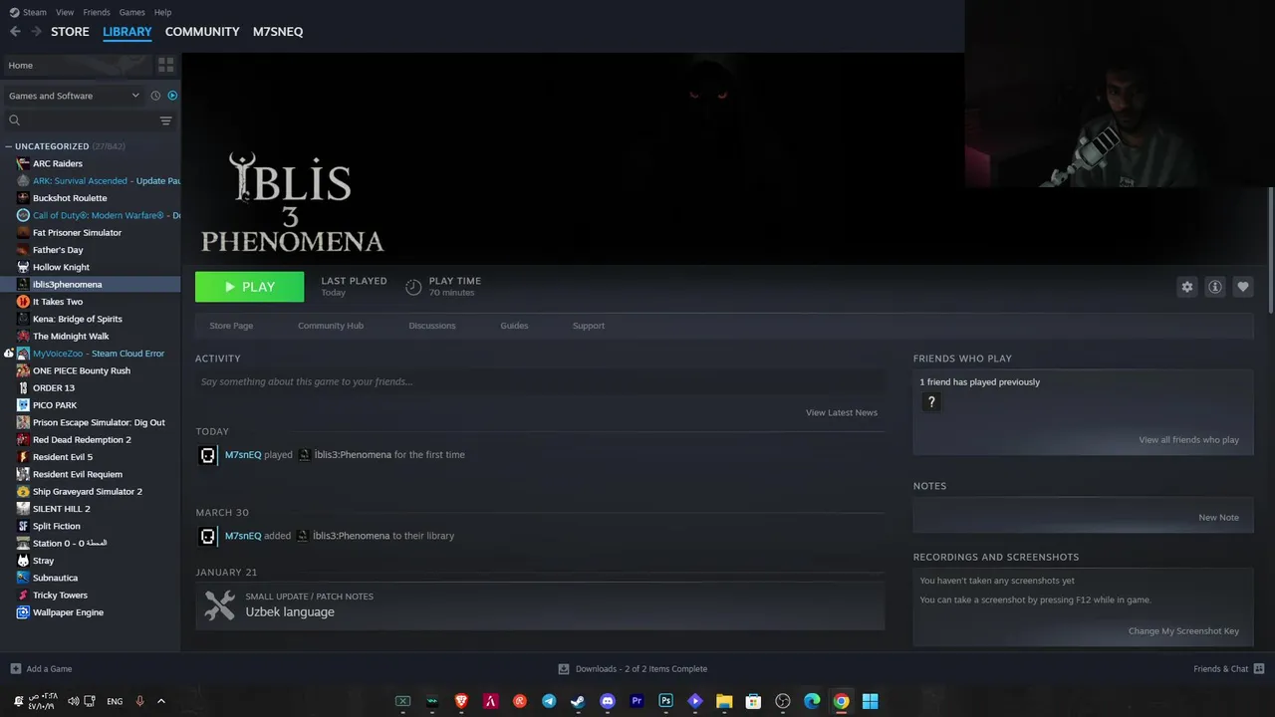Open the game Manage gear icon
1275x717 pixels.
point(1187,287)
